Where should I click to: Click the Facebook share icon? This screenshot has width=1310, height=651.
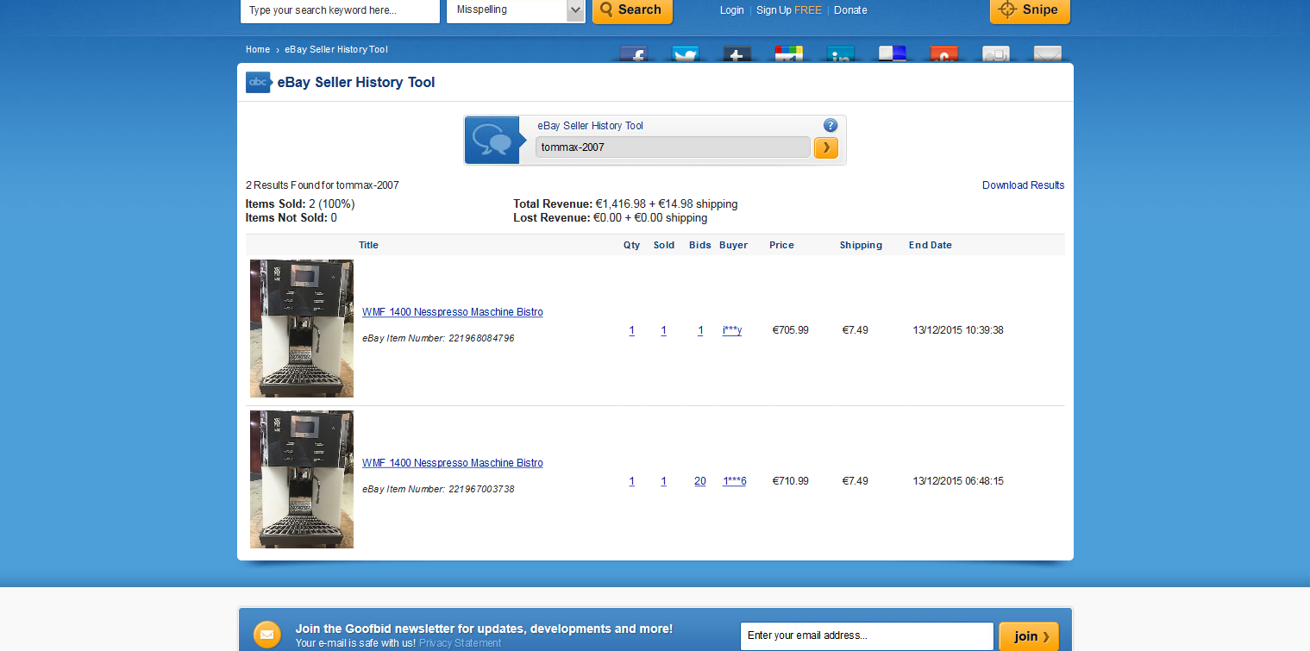[x=634, y=54]
